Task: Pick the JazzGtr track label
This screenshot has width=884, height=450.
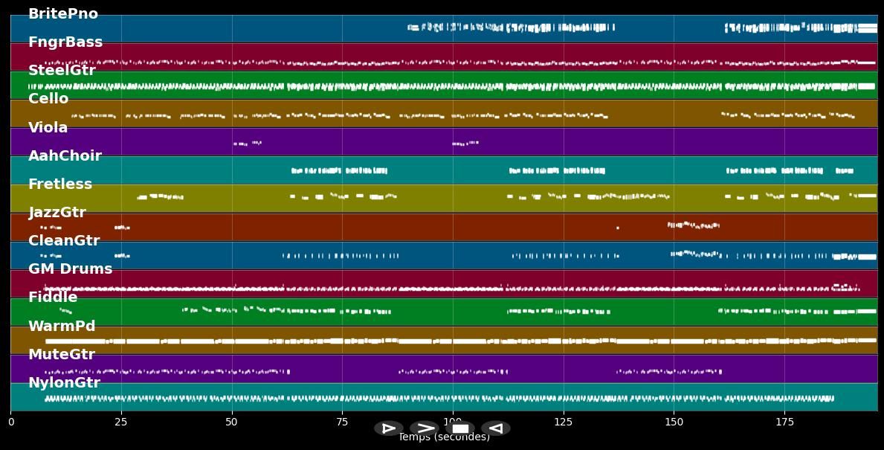Action: point(57,213)
